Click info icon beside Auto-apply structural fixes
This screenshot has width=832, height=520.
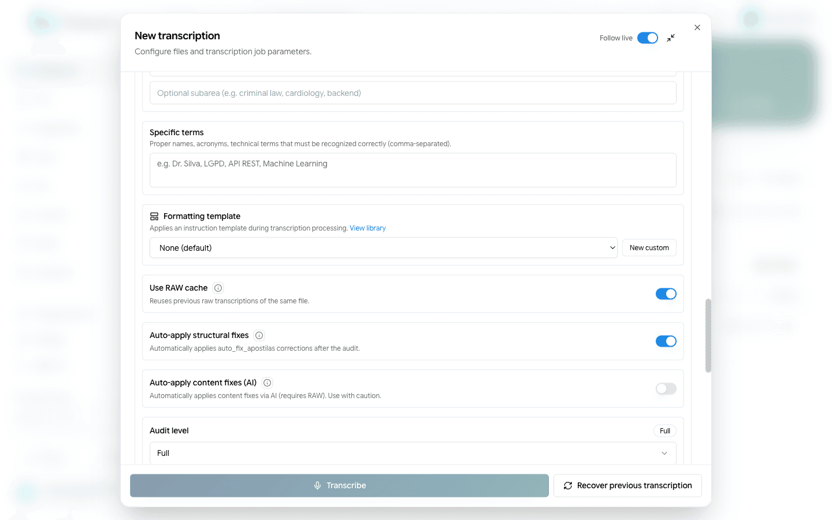tap(259, 335)
